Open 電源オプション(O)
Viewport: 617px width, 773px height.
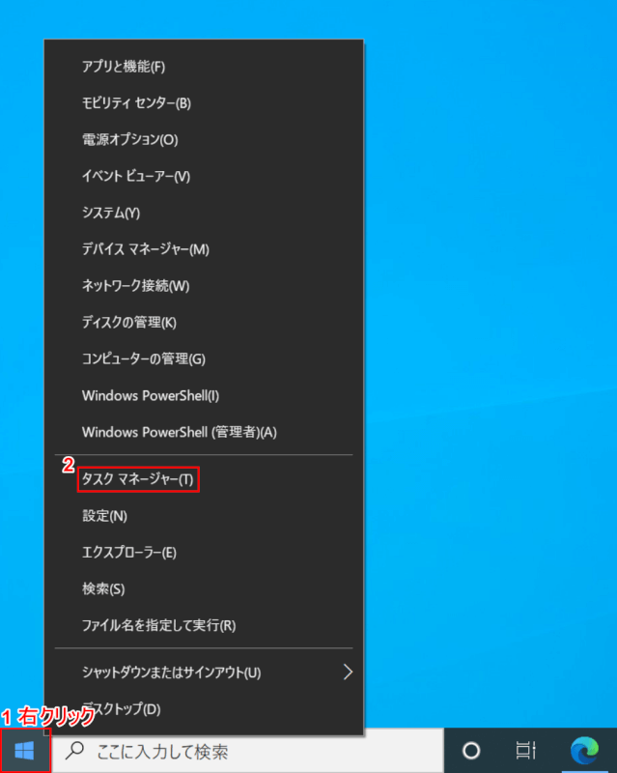pos(204,139)
